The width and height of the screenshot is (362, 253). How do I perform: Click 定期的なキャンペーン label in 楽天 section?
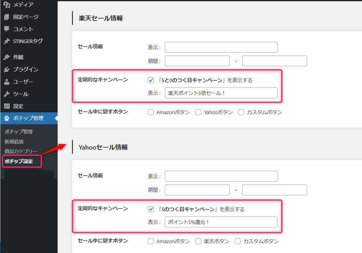pyautogui.click(x=103, y=79)
